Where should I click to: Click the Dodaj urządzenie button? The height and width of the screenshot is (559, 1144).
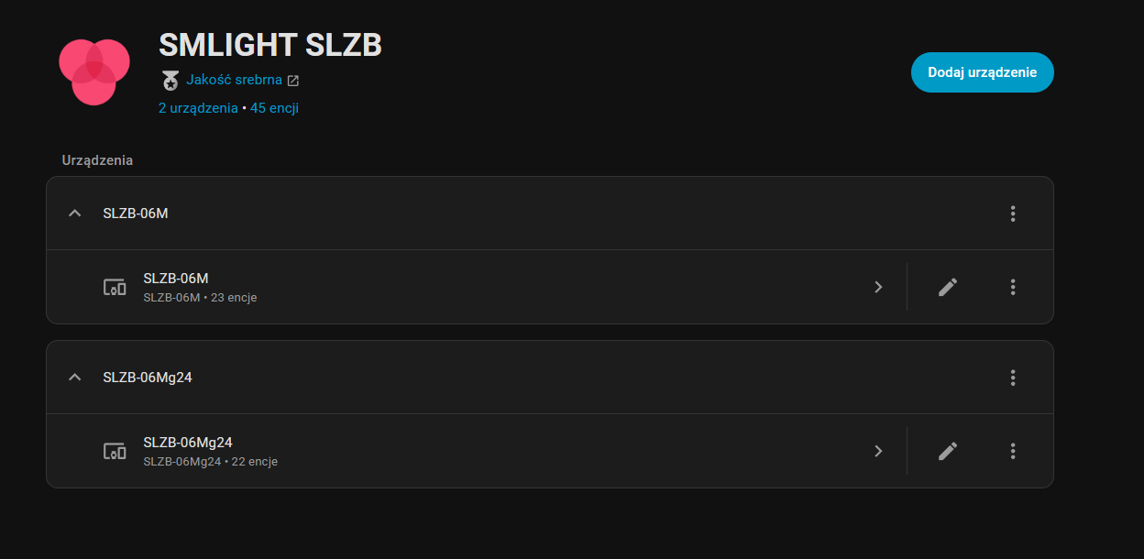pyautogui.click(x=982, y=72)
